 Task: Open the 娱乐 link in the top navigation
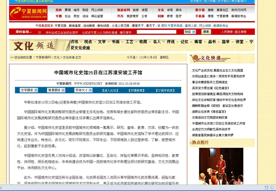click(x=178, y=10)
